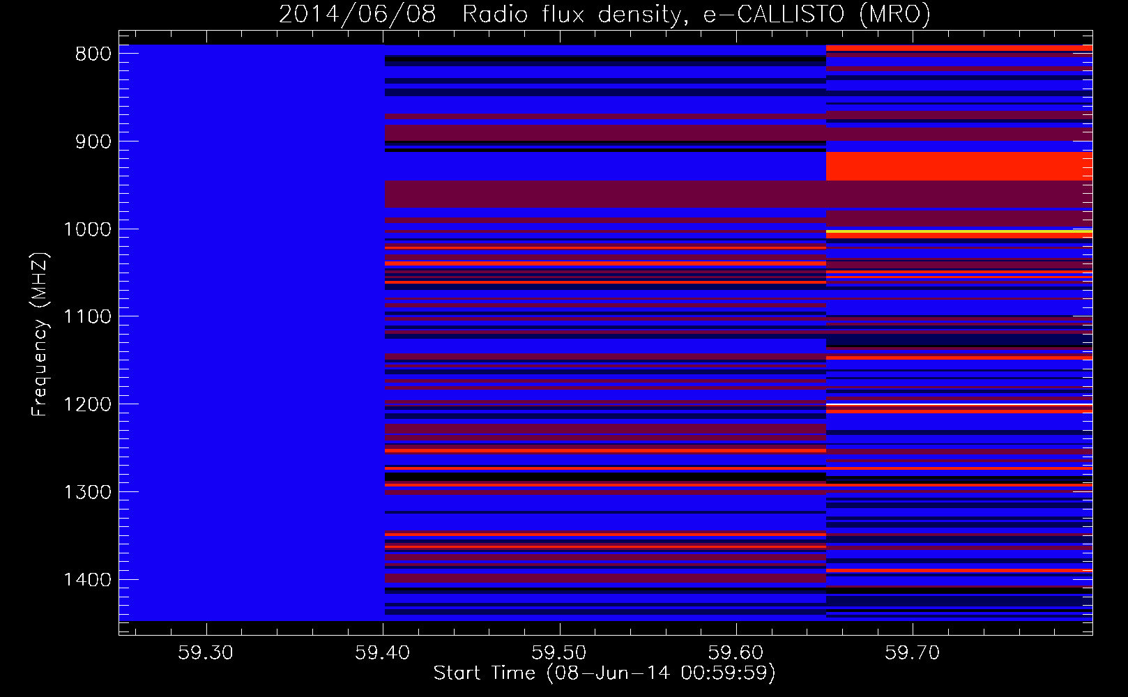Click the plot title '2014/06/08 Radio flux density, e-CALLISTO (MRO)'
The height and width of the screenshot is (697, 1128).
604,13
